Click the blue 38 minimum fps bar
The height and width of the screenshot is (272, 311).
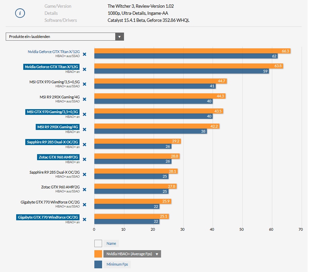pyautogui.click(x=151, y=131)
